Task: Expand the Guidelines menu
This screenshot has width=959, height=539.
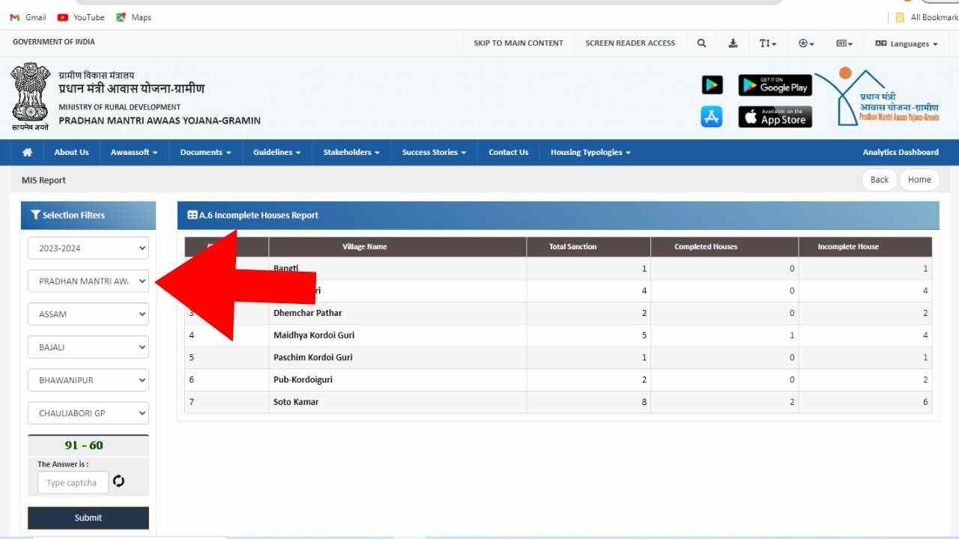Action: [x=276, y=152]
